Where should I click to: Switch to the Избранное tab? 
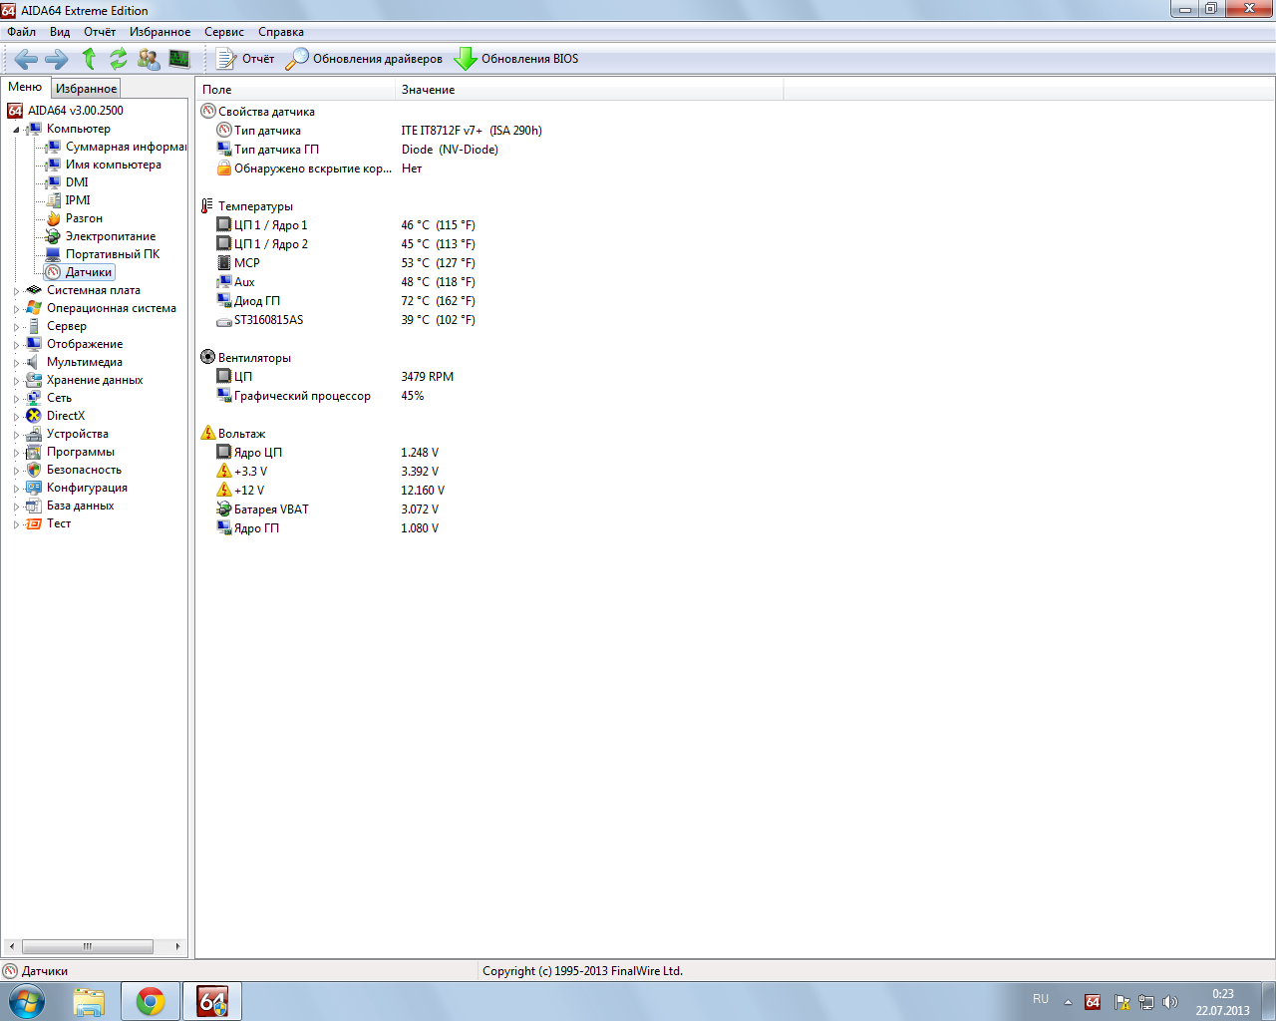tap(86, 89)
